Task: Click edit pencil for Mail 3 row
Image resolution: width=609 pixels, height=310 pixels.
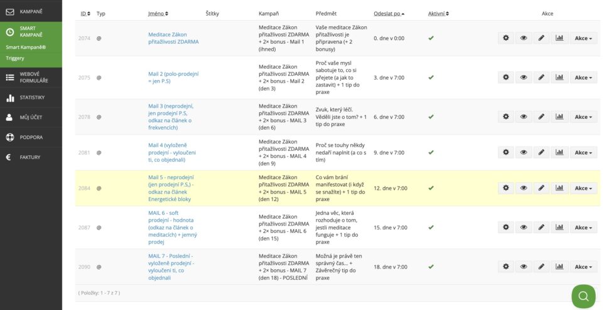Action: pyautogui.click(x=541, y=117)
